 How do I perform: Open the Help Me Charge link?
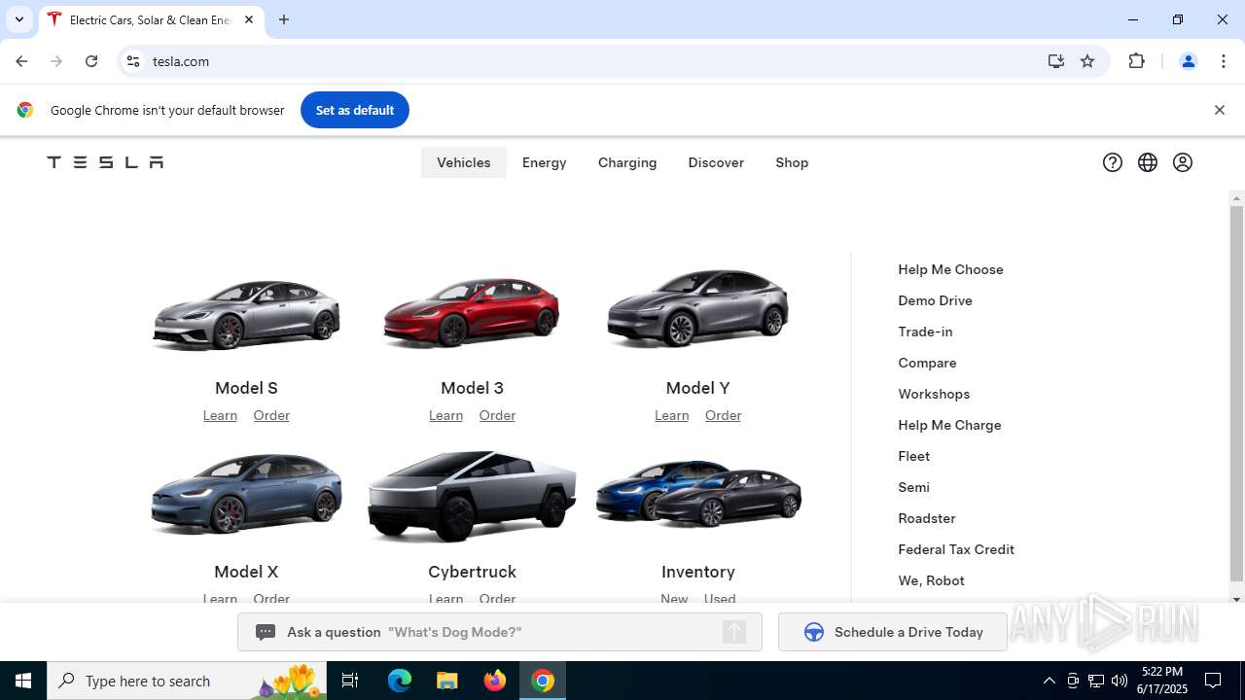click(x=949, y=425)
